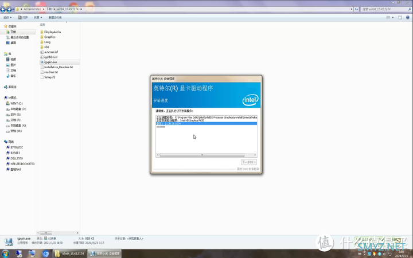Open Explorer help question mark icon
The height and width of the screenshot is (258, 413).
point(408,17)
